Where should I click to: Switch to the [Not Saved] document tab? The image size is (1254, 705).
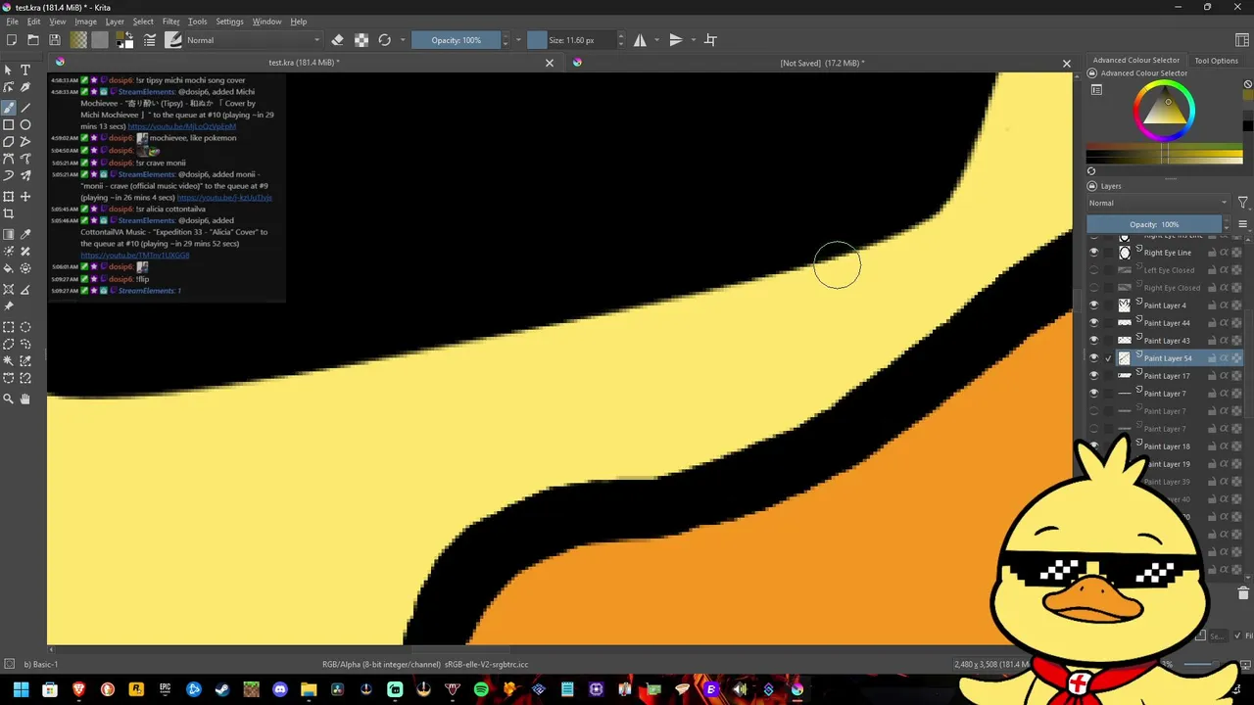[821, 63]
